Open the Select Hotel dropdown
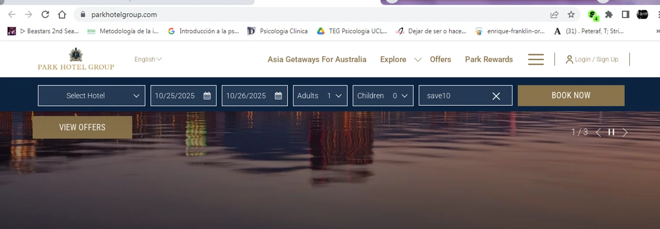The width and height of the screenshot is (660, 229). click(x=92, y=96)
